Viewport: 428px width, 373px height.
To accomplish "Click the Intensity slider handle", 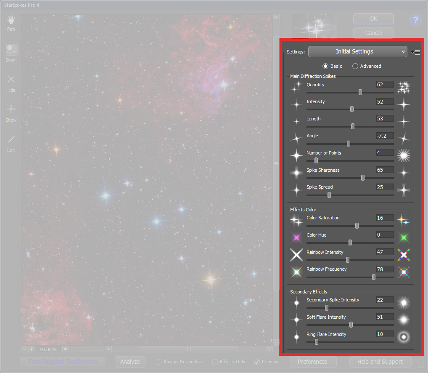I will click(352, 109).
